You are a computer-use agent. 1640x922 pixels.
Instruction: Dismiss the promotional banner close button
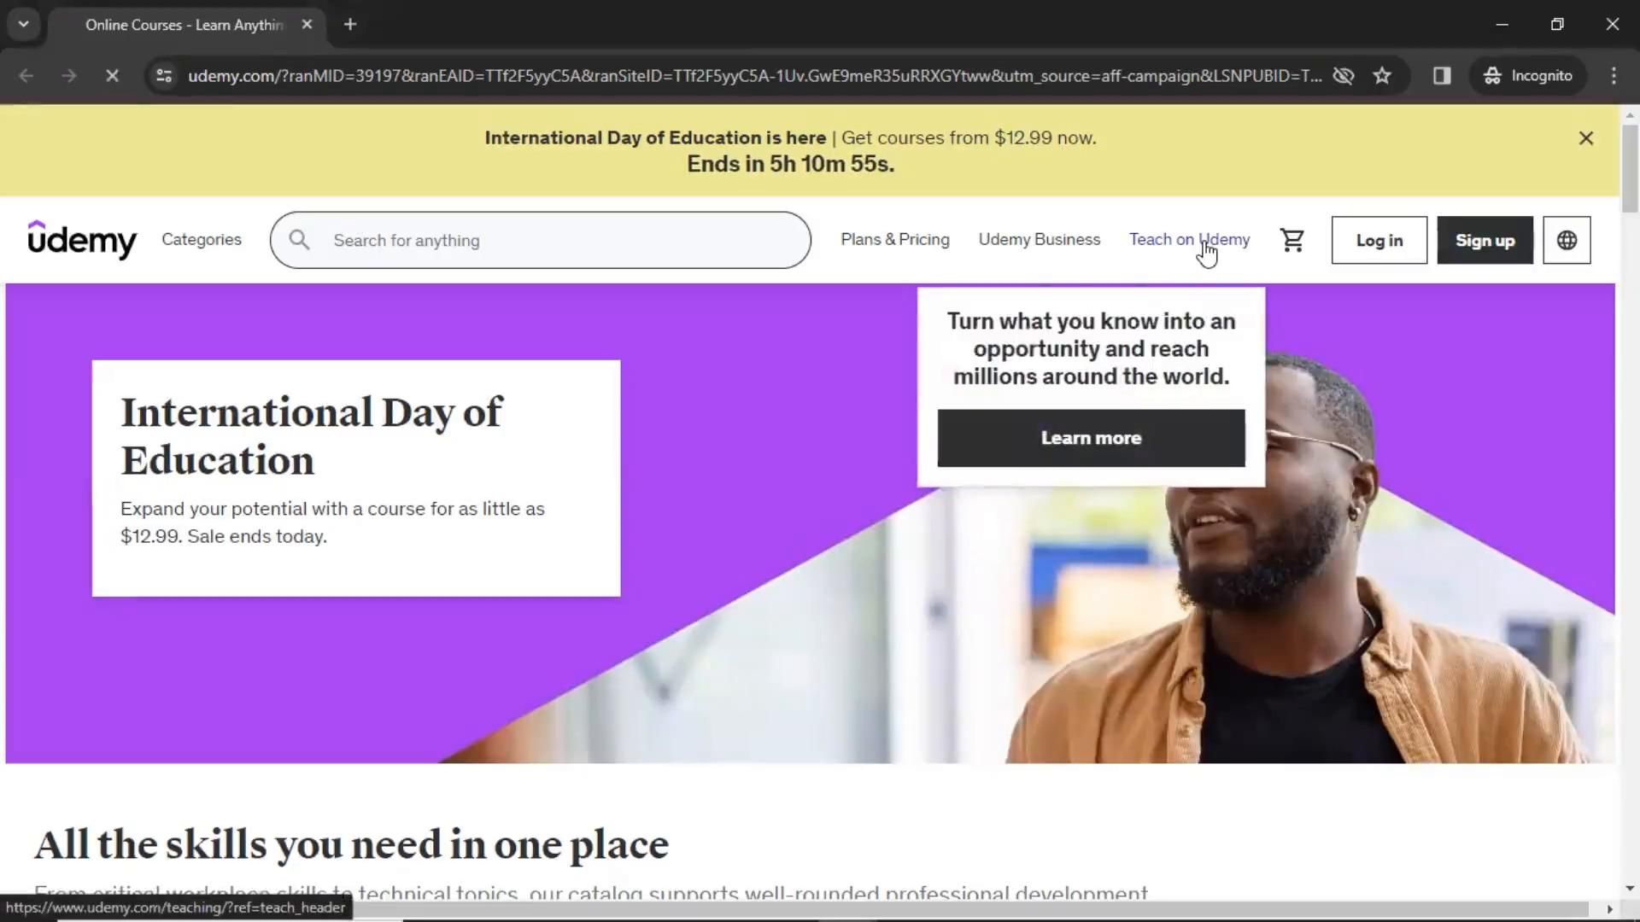(1586, 137)
